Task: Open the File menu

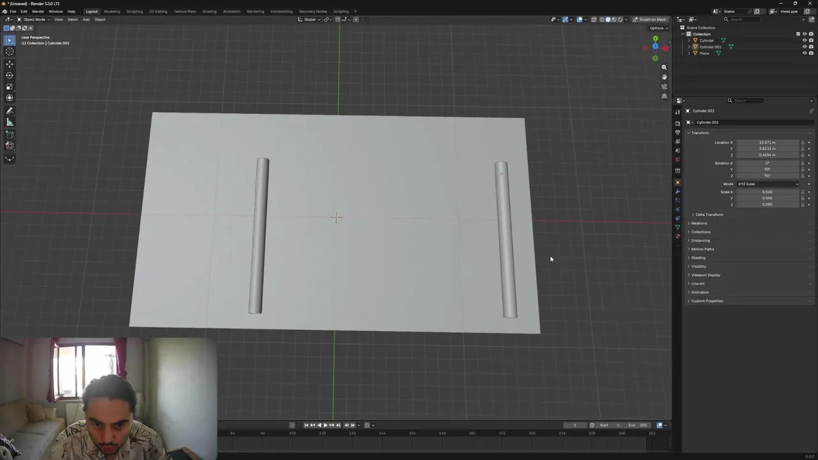Action: pos(13,11)
